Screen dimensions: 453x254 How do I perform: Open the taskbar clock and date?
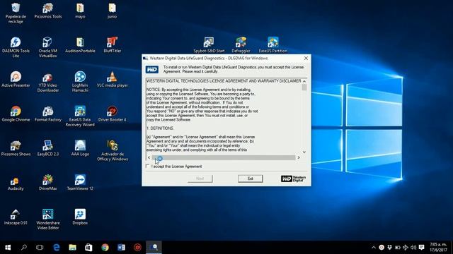tap(438, 248)
